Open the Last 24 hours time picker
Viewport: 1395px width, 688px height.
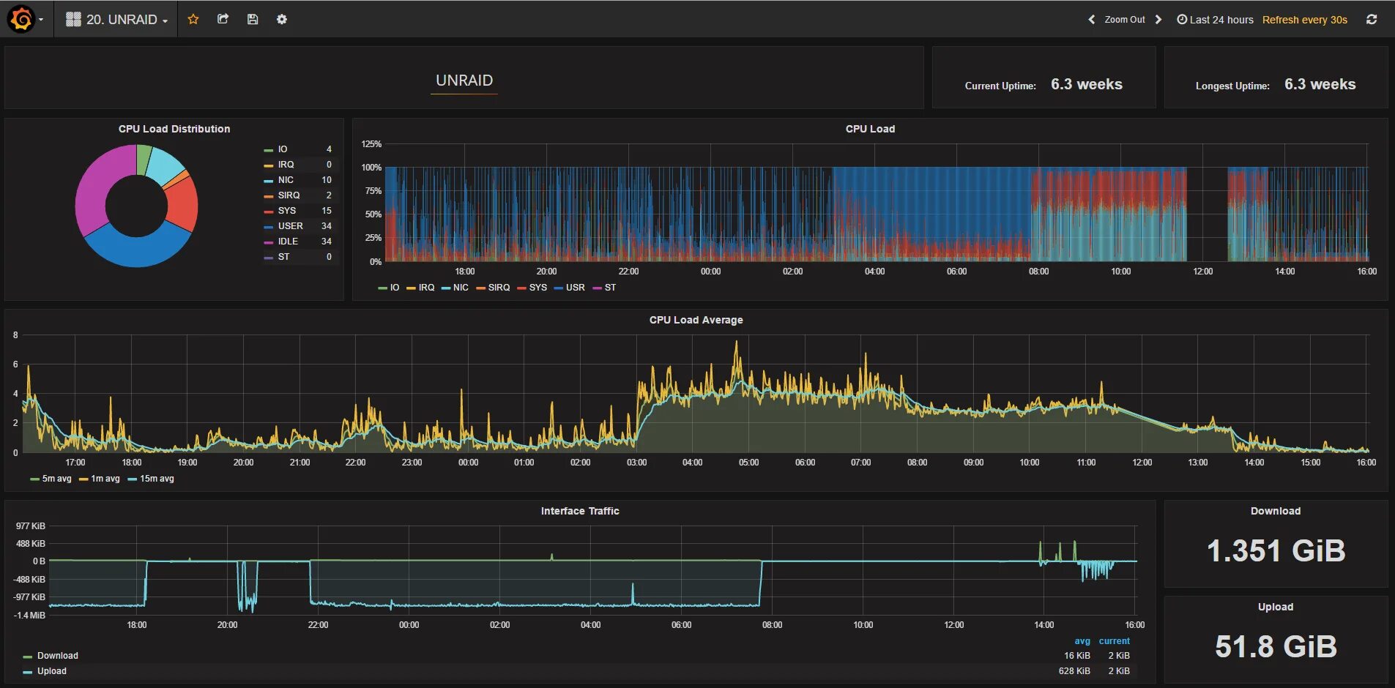tap(1216, 20)
